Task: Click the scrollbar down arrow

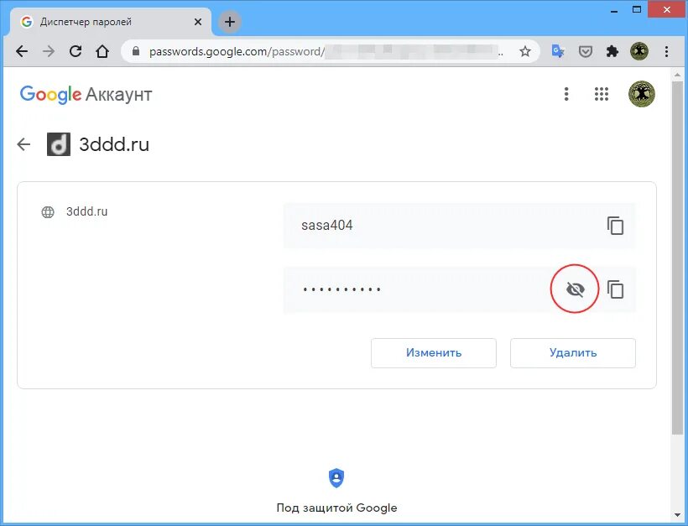Action: click(677, 514)
